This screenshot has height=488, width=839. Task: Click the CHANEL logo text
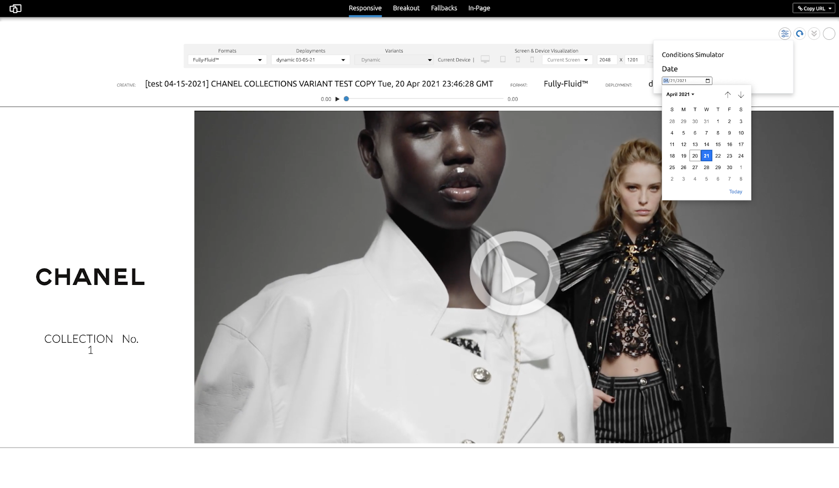pos(90,277)
